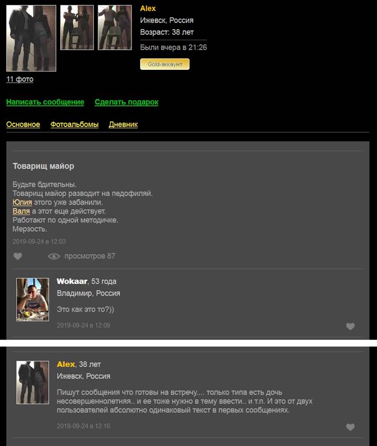This screenshot has height=446, width=377.
Task: Switch to the Фотоальбомы tab
Action: [x=74, y=124]
